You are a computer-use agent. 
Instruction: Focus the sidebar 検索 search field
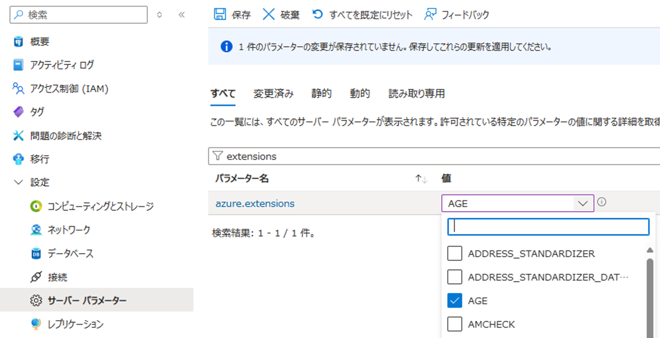pyautogui.click(x=78, y=15)
